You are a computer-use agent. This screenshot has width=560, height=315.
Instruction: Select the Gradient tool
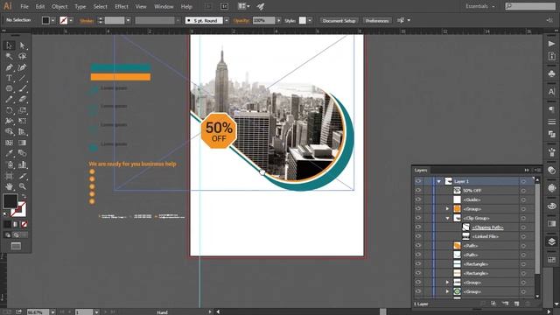23,143
